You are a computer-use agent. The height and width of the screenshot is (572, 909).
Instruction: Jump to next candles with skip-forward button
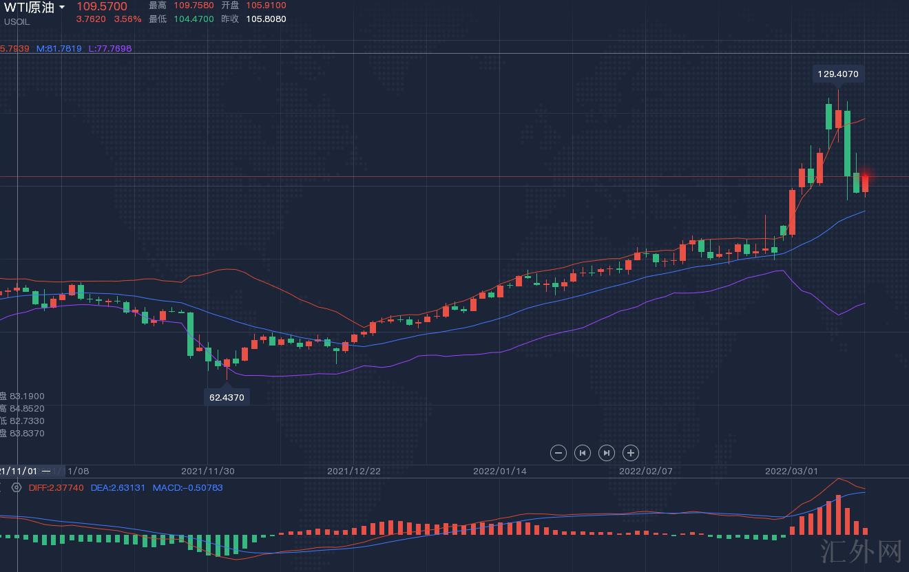[x=607, y=453]
